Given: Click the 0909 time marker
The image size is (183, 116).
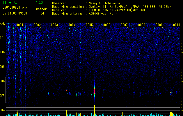Looking at the screenshot, I should pos(159,25).
